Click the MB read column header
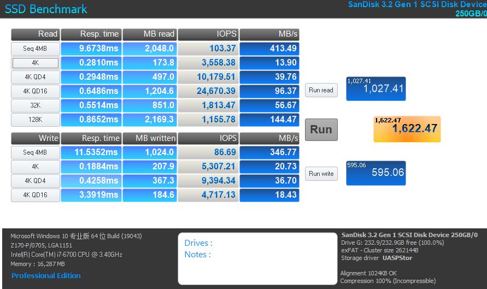 pos(150,34)
